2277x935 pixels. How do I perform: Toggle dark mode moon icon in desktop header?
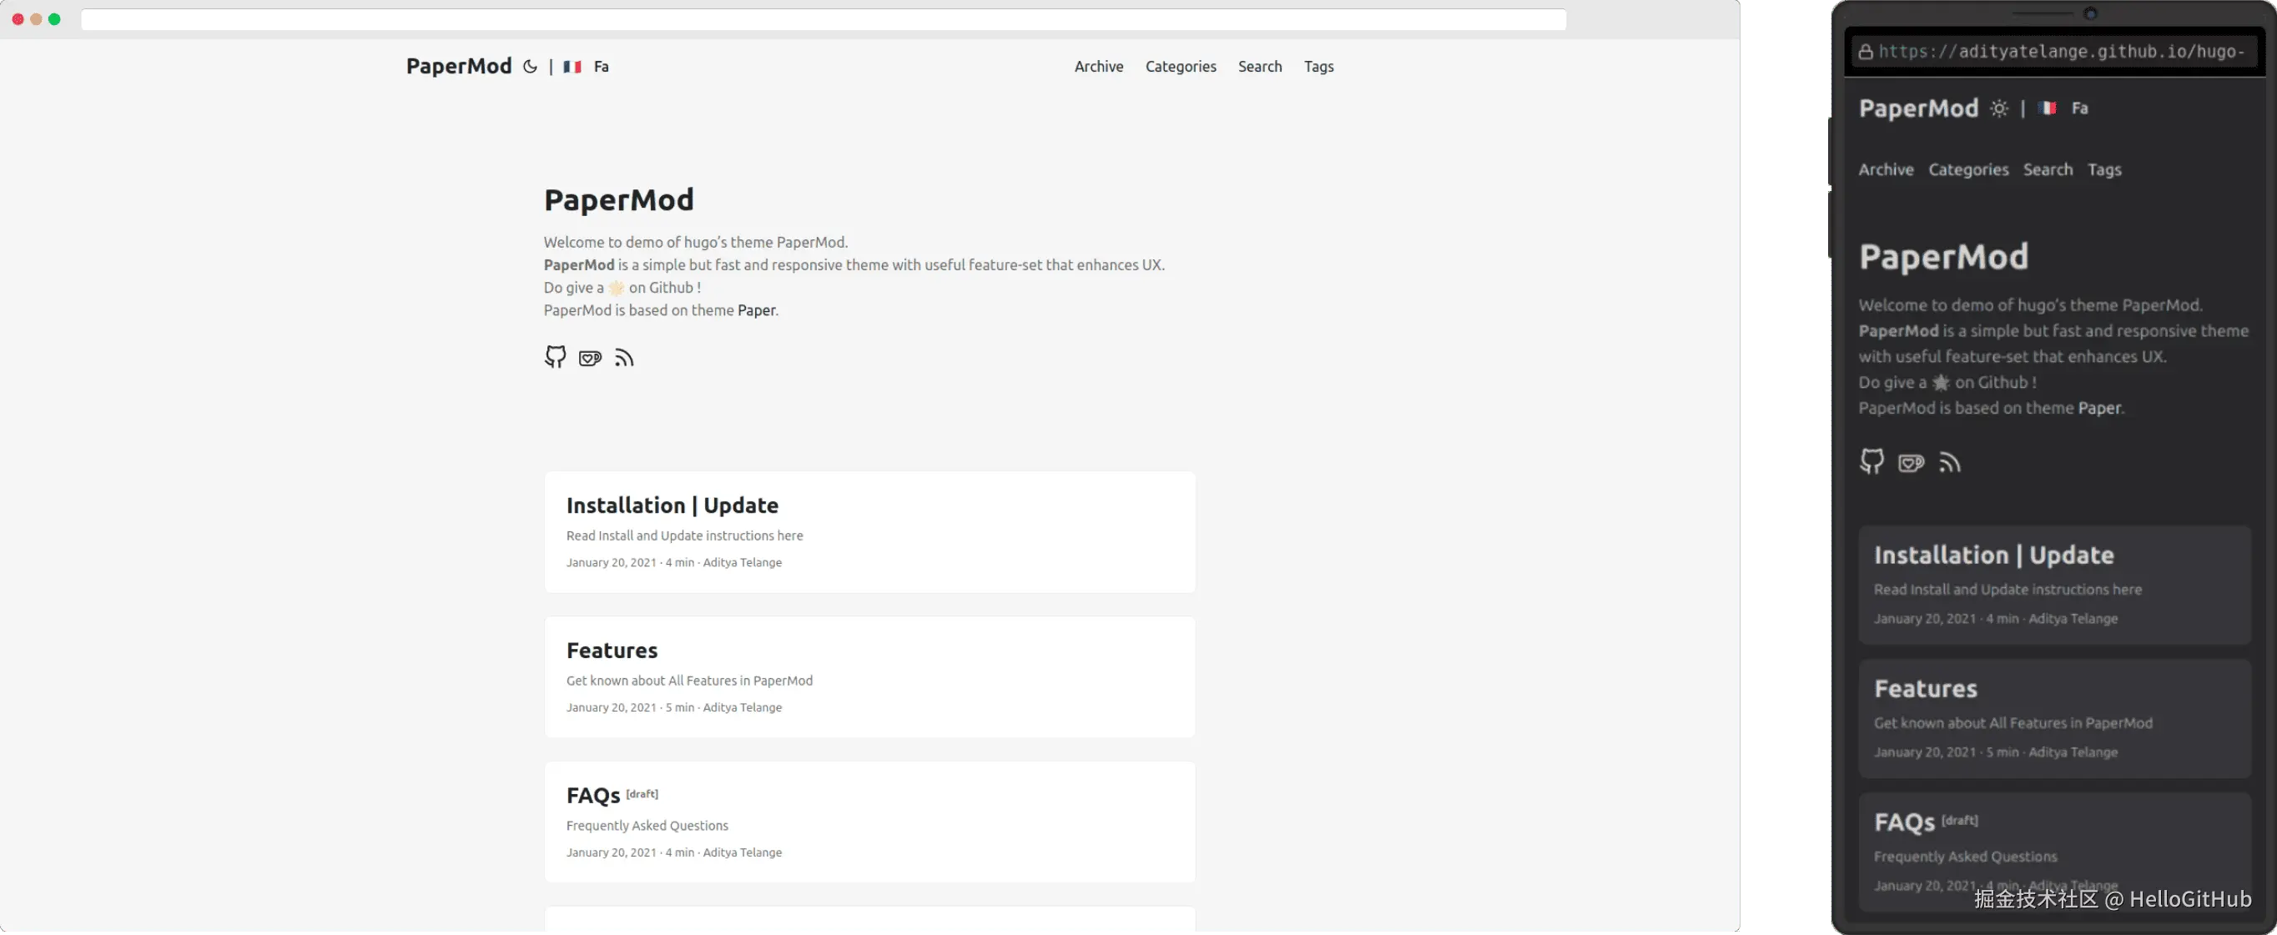pos(530,66)
